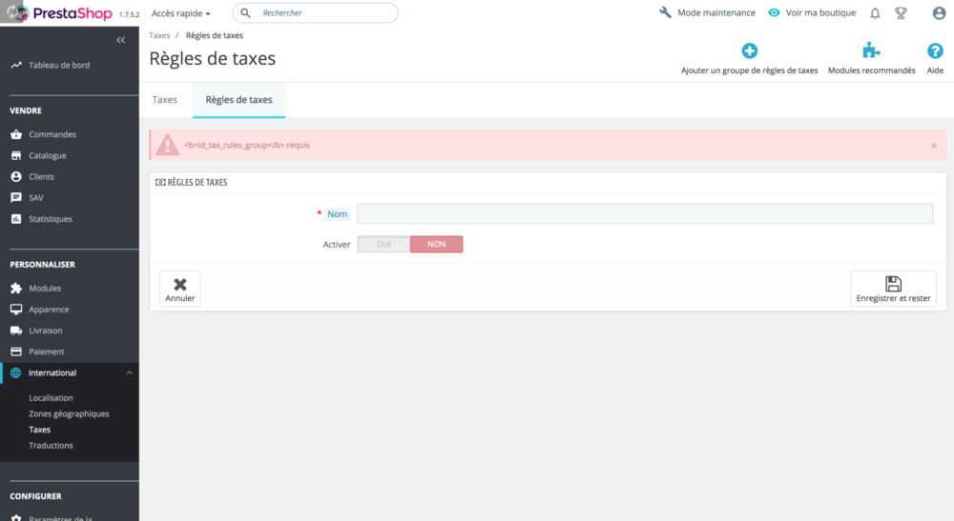Set Activer toggle to NON
This screenshot has width=954, height=521.
[x=436, y=244]
